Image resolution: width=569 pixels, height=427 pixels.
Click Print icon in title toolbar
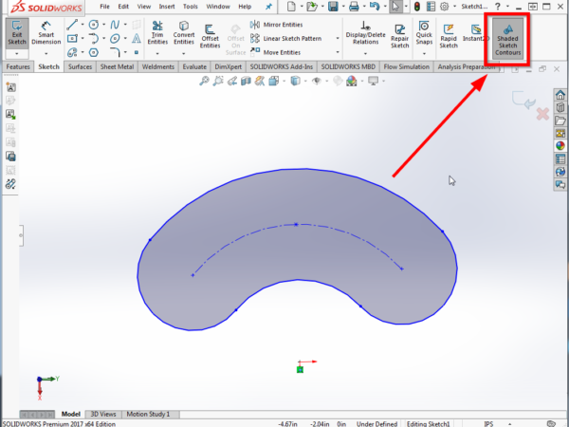coord(354,7)
